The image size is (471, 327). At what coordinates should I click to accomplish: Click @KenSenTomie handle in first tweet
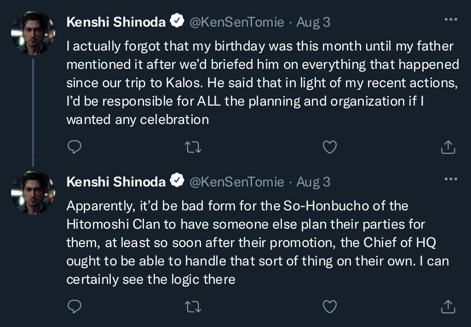237,22
